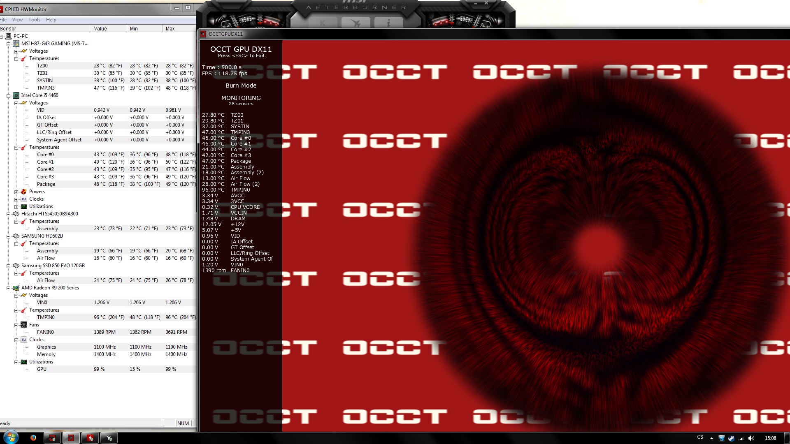Select AMD Radeon graphics card icon
This screenshot has height=444, width=790.
(16, 288)
